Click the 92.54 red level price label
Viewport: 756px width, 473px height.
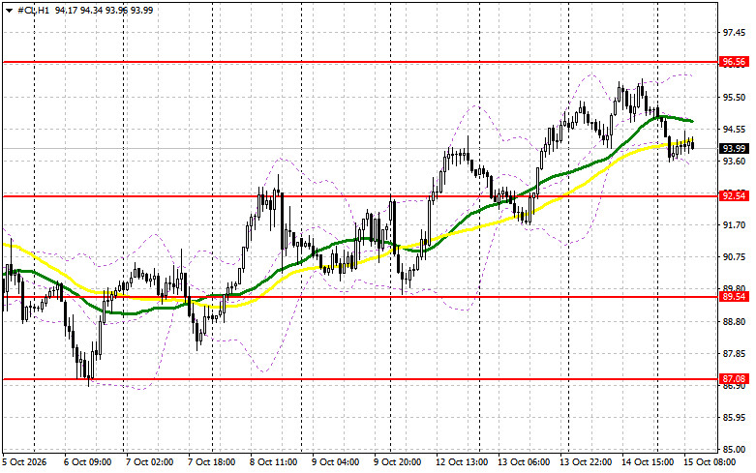tap(734, 196)
